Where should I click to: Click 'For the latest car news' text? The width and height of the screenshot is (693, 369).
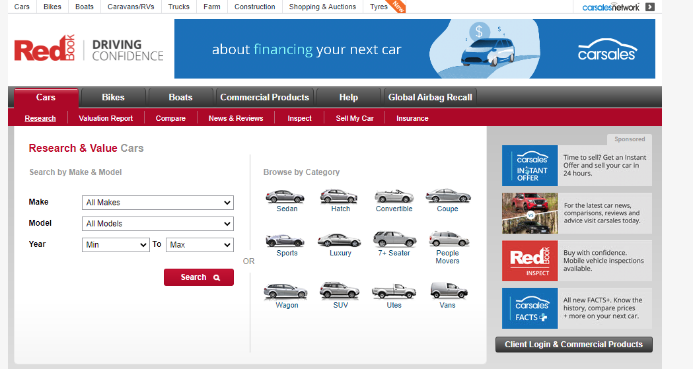[602, 213]
